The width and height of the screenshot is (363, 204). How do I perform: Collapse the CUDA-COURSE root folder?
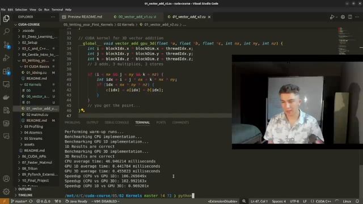pyautogui.click(x=28, y=24)
